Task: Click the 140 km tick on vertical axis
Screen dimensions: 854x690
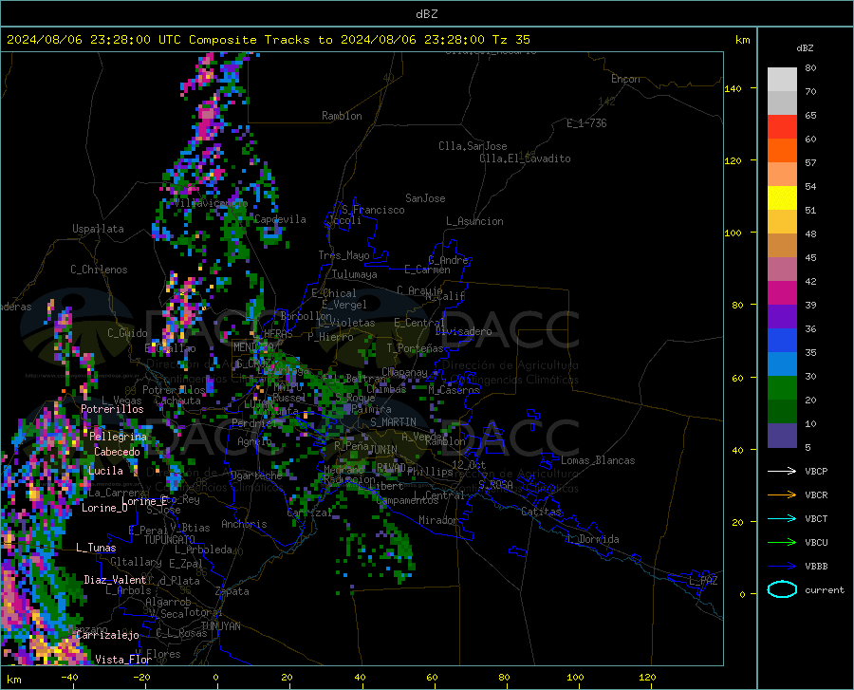Action: [733, 89]
